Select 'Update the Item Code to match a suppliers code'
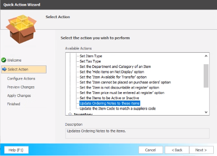The width and height of the screenshot is (217, 156). pyautogui.click(x=117, y=108)
